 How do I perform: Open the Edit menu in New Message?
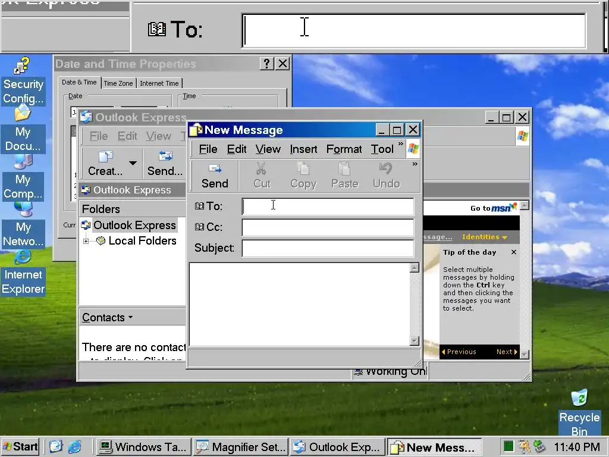point(237,149)
